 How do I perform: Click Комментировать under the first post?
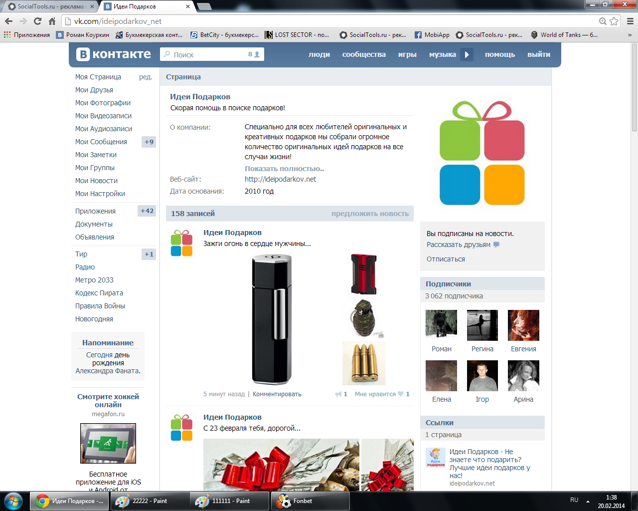click(277, 394)
